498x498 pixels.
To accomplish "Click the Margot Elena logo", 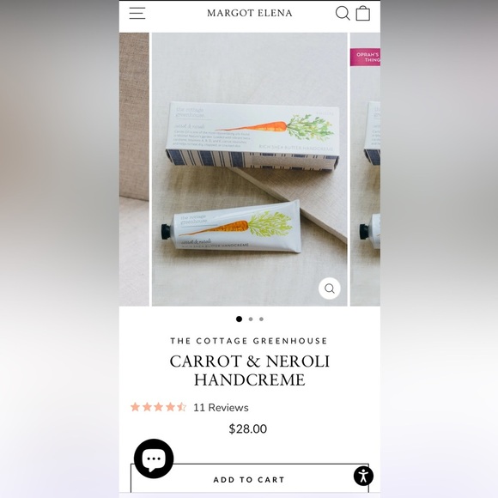I will (x=249, y=13).
